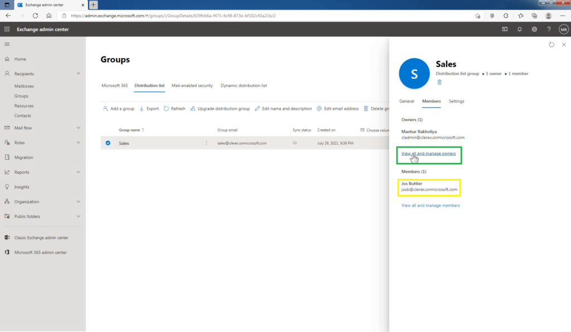Switch to Mail-enabled security tab
This screenshot has height=332, width=571.
[192, 85]
